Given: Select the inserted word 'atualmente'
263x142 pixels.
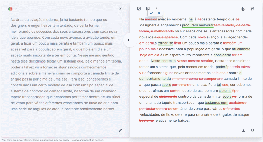Looking at the screenshot, I should (241, 49).
